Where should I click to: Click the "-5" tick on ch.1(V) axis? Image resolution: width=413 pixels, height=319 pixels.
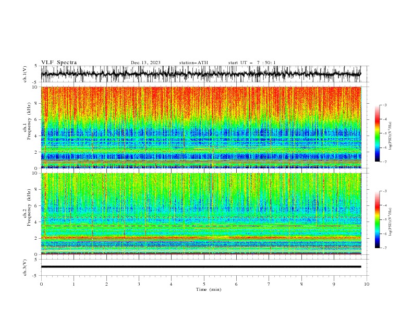click(35, 82)
